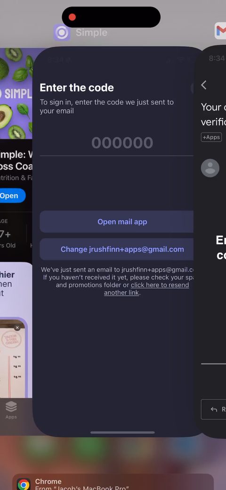
Task: Tap the Apps tab icon in App Store
Action: click(11, 407)
